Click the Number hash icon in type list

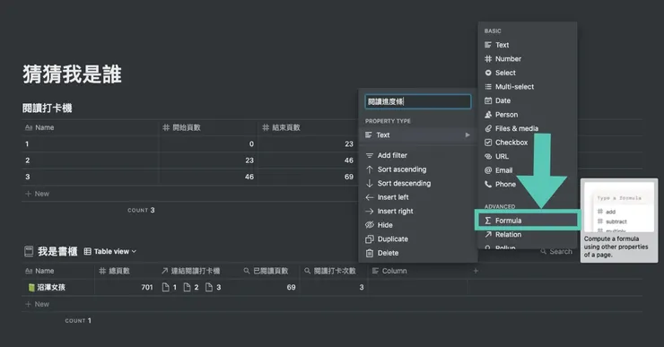pos(488,59)
